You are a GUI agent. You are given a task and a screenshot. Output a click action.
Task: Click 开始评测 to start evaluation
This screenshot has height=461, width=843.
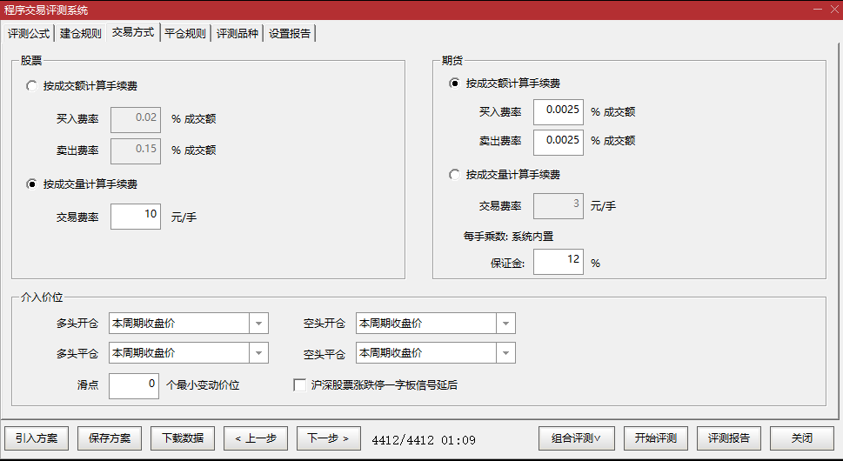pos(655,438)
